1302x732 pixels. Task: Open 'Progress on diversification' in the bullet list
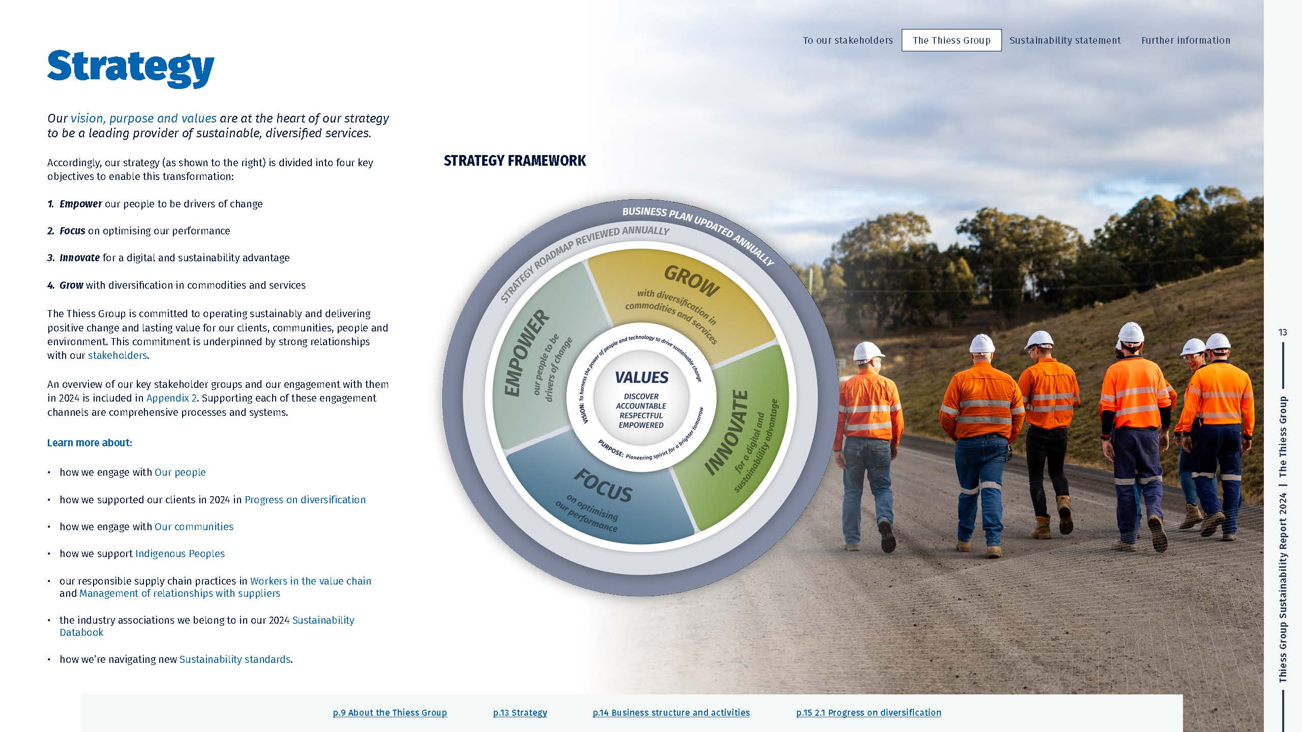[305, 500]
